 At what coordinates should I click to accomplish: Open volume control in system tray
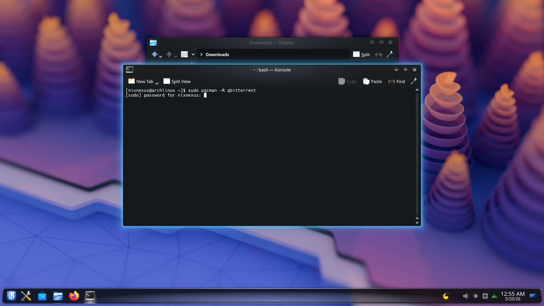465,296
